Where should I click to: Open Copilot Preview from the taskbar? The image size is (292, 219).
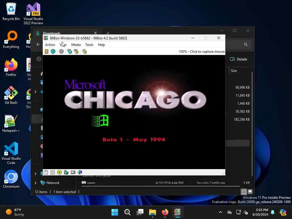tap(283, 212)
